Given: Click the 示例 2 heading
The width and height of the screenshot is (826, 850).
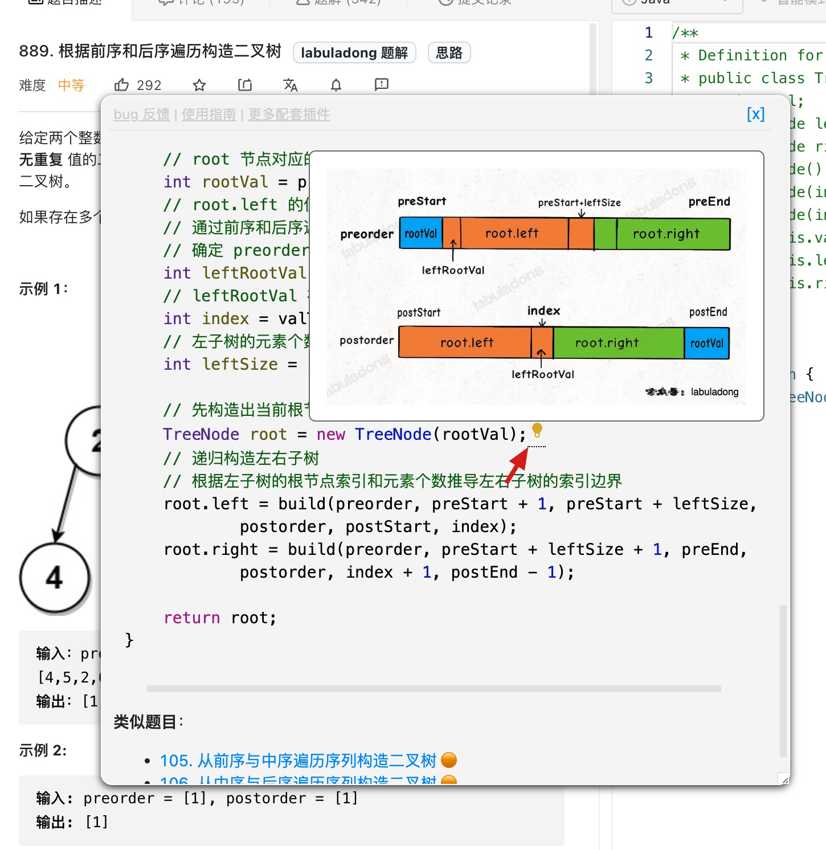Looking at the screenshot, I should point(43,750).
